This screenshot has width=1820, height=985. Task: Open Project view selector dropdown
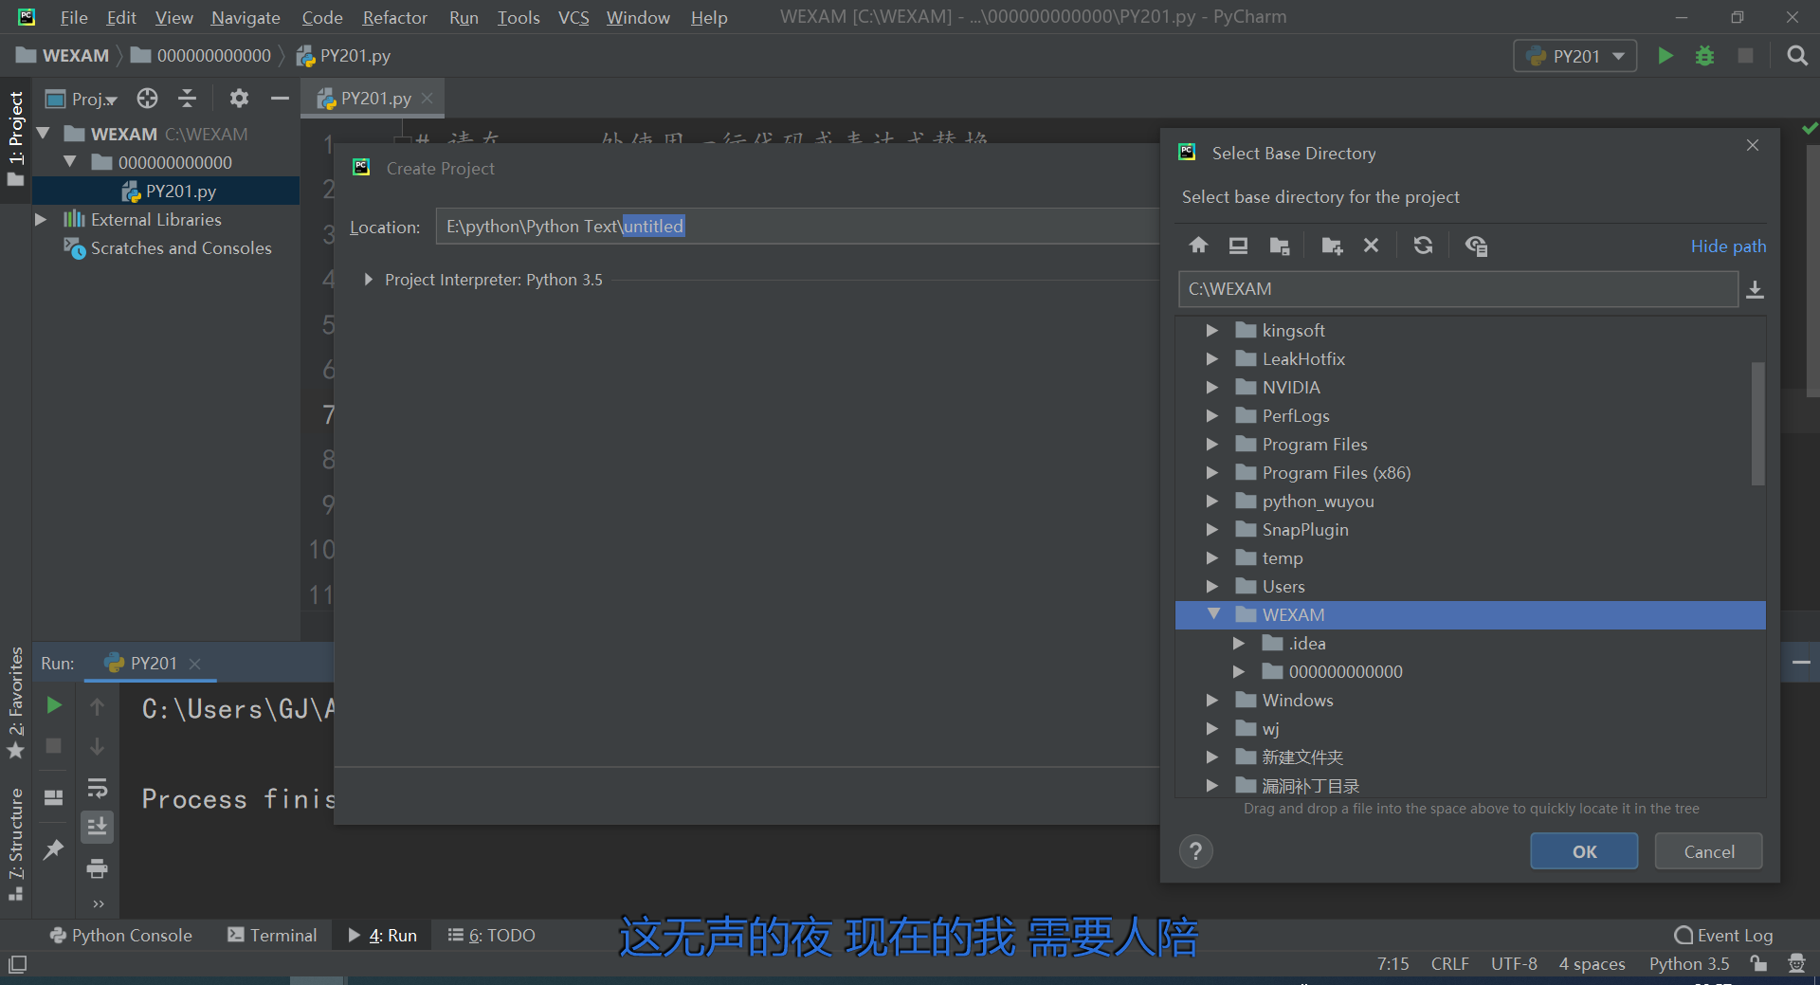click(82, 99)
